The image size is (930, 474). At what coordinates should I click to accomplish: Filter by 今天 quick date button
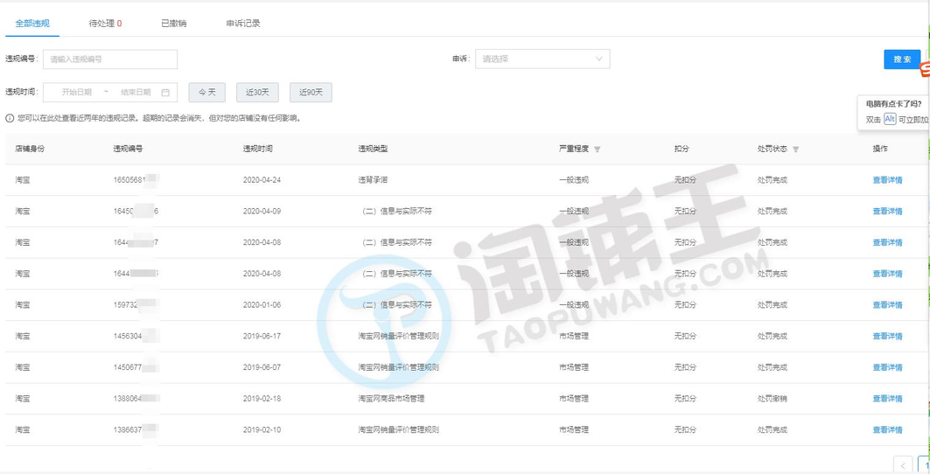click(x=206, y=93)
